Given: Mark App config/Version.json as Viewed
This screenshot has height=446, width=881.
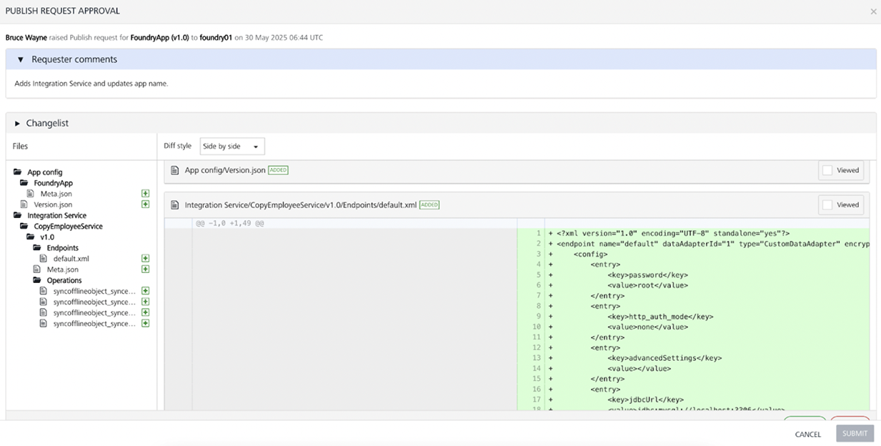Looking at the screenshot, I should coord(827,171).
